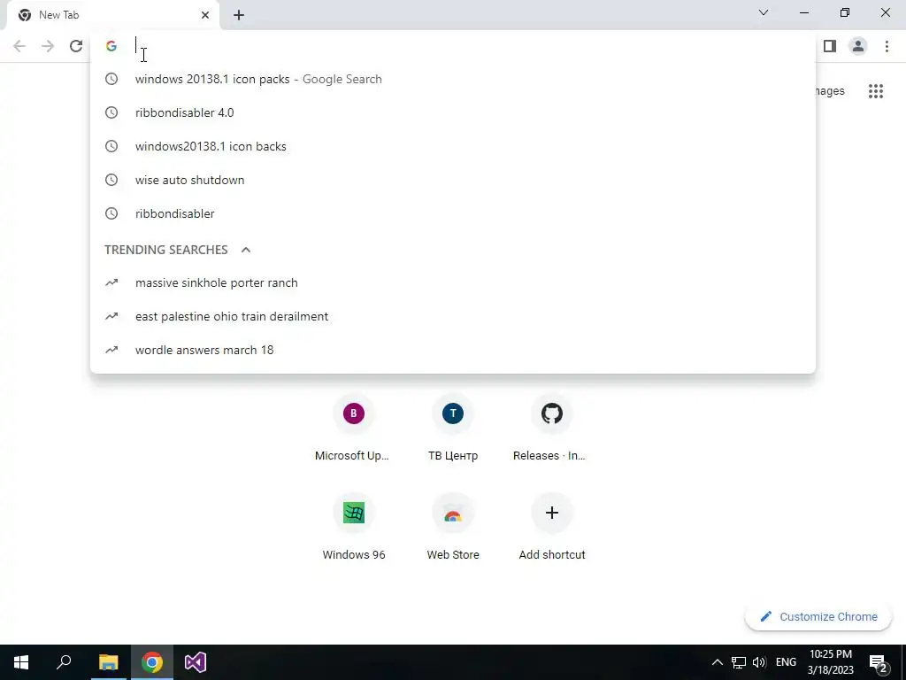The image size is (906, 680).
Task: Select the New Tab tab
Action: pos(112,15)
